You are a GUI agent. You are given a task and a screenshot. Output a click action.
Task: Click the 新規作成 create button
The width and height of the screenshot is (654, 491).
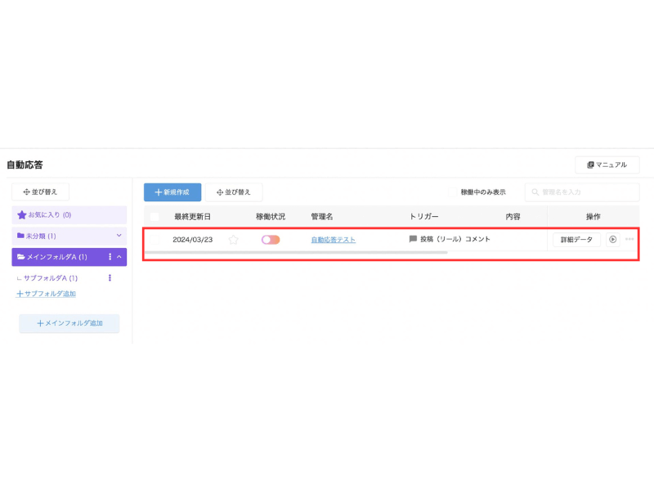pyautogui.click(x=172, y=192)
